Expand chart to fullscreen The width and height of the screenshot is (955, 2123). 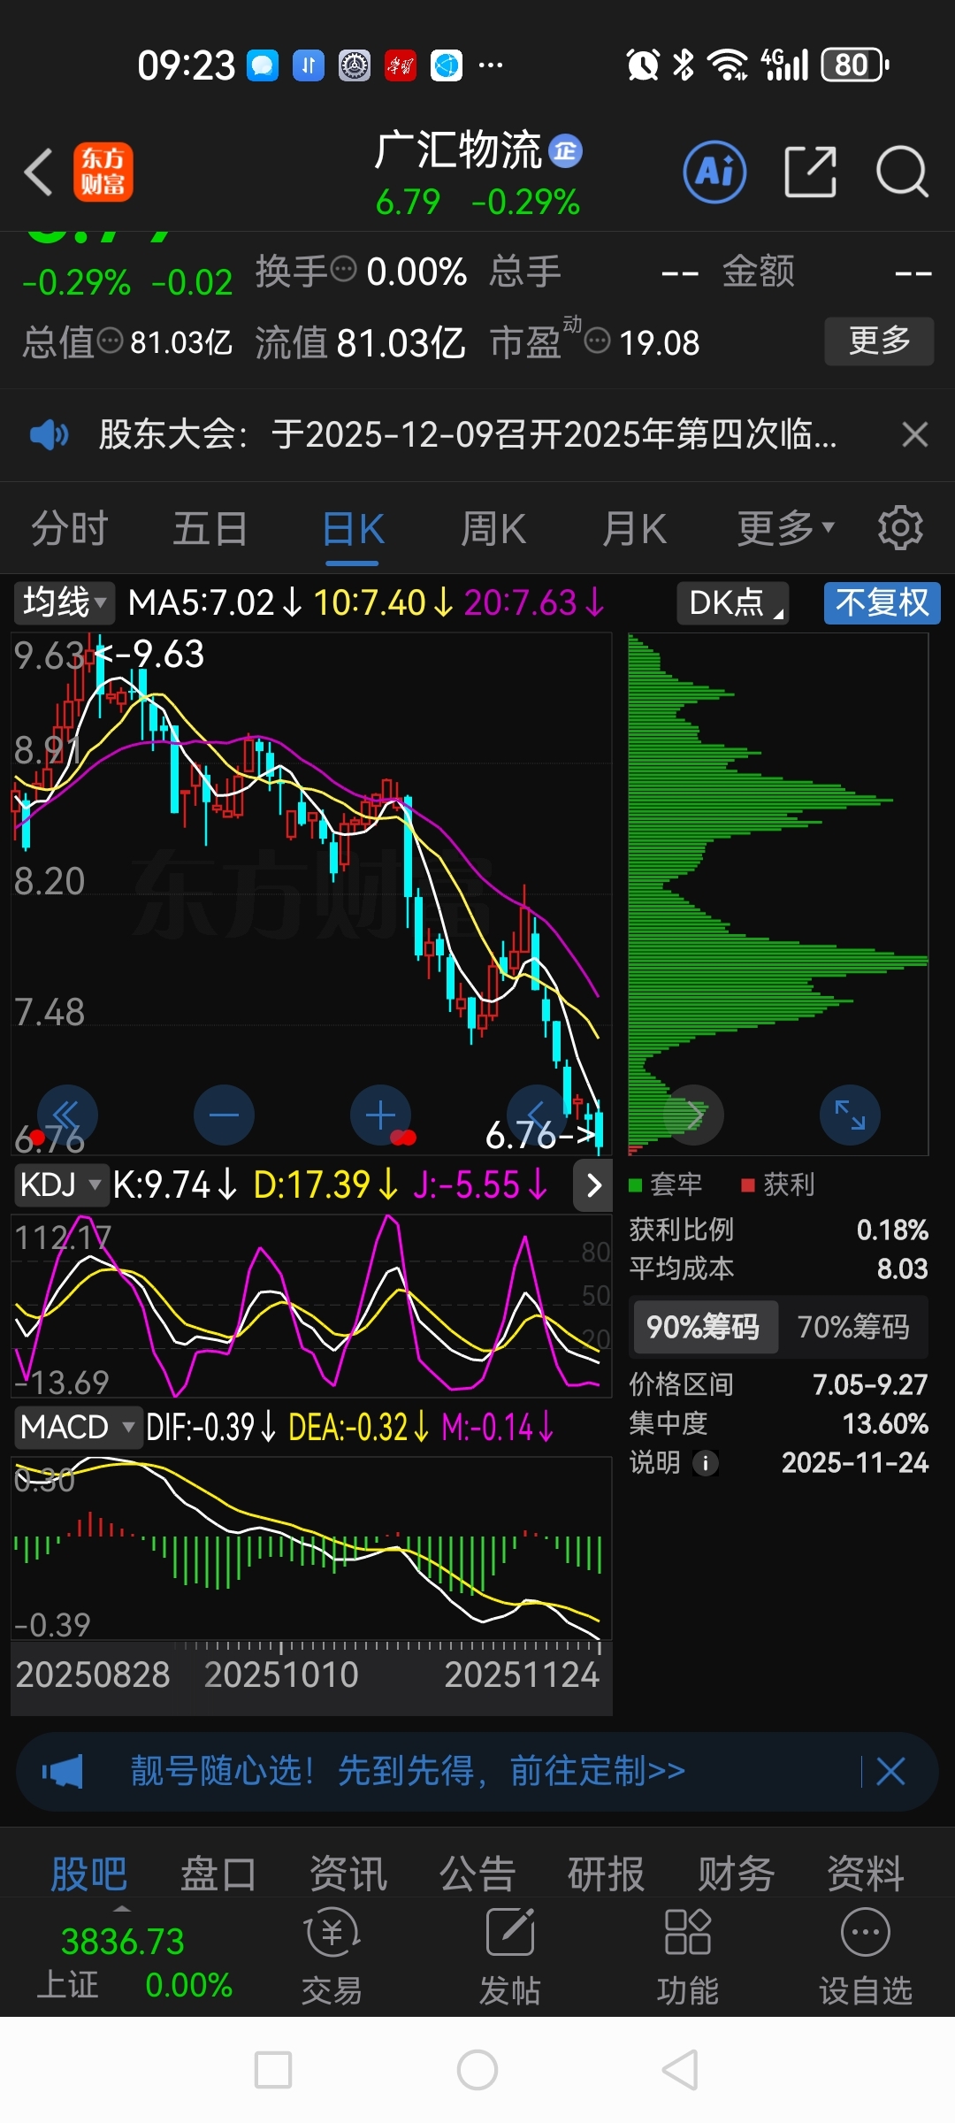pyautogui.click(x=850, y=1115)
